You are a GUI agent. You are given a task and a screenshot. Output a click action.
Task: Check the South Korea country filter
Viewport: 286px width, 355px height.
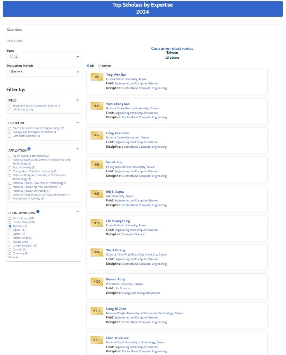pos(10,218)
